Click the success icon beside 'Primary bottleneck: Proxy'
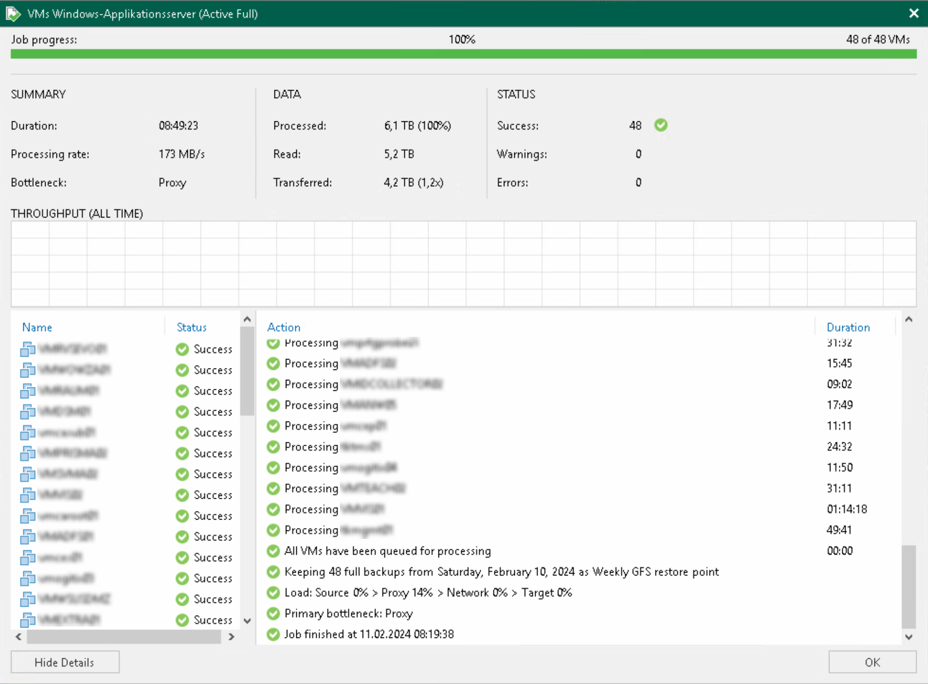Screen dimensions: 928x684 273,613
